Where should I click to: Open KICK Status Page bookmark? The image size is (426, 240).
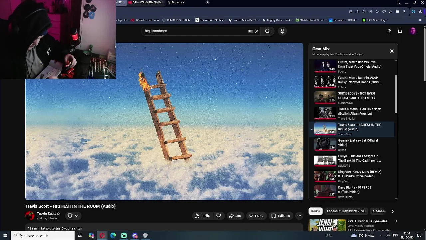(x=374, y=20)
